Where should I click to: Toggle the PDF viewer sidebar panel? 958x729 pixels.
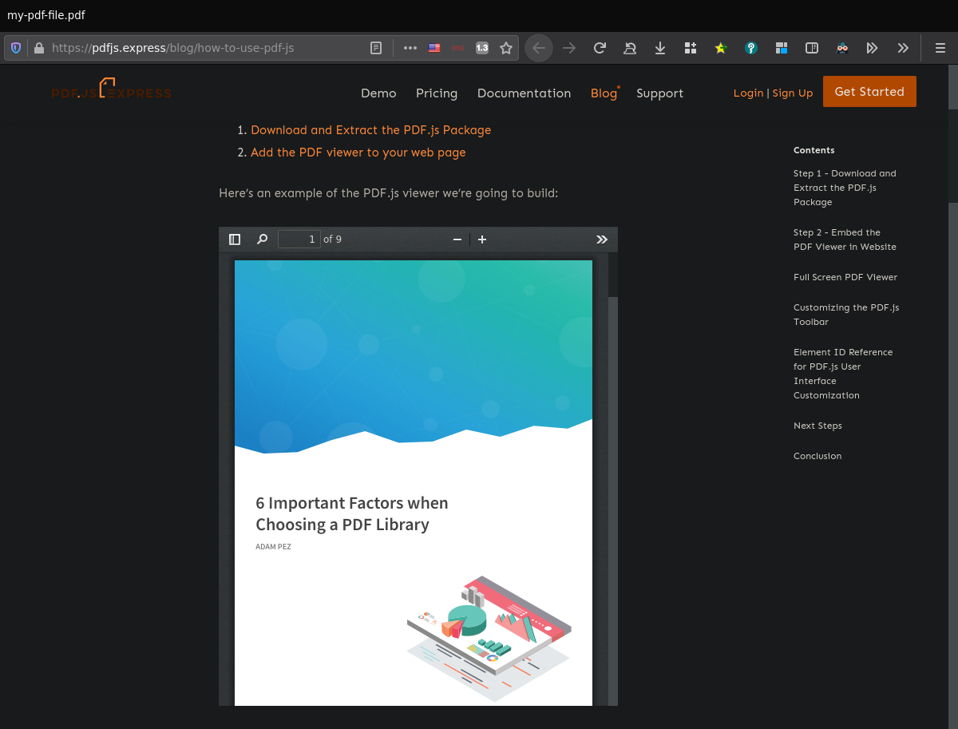[235, 239]
